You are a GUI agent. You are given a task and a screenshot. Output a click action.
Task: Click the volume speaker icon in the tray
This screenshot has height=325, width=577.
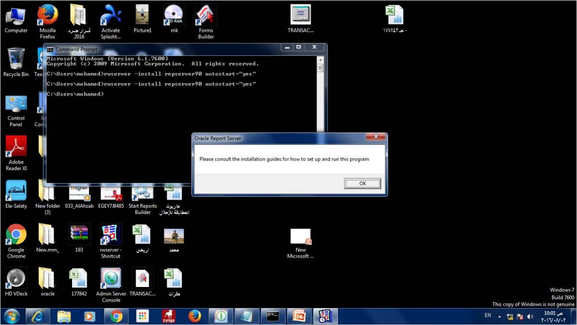(x=530, y=316)
